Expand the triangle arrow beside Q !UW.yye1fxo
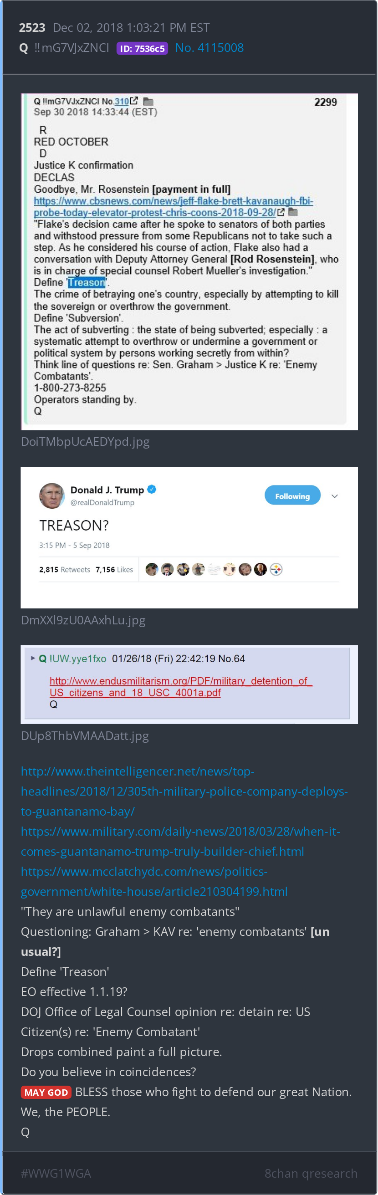 (33, 658)
